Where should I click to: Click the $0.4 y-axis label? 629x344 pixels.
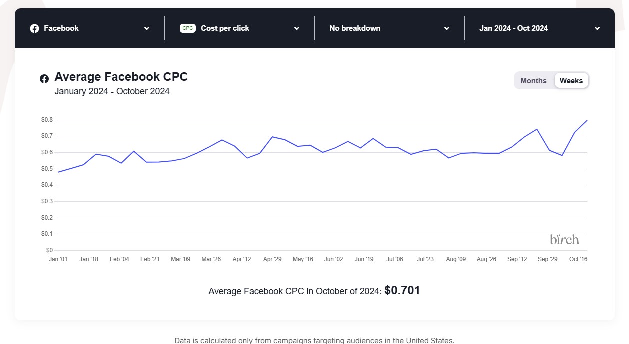(47, 185)
